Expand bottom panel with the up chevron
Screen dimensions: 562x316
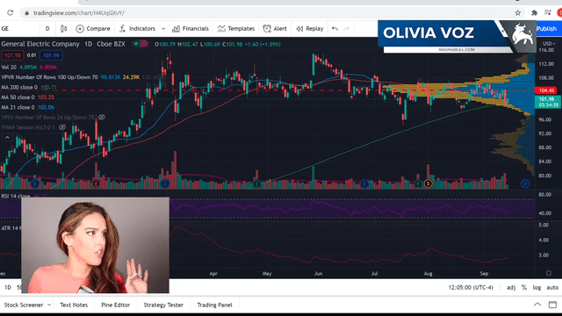pos(537,305)
